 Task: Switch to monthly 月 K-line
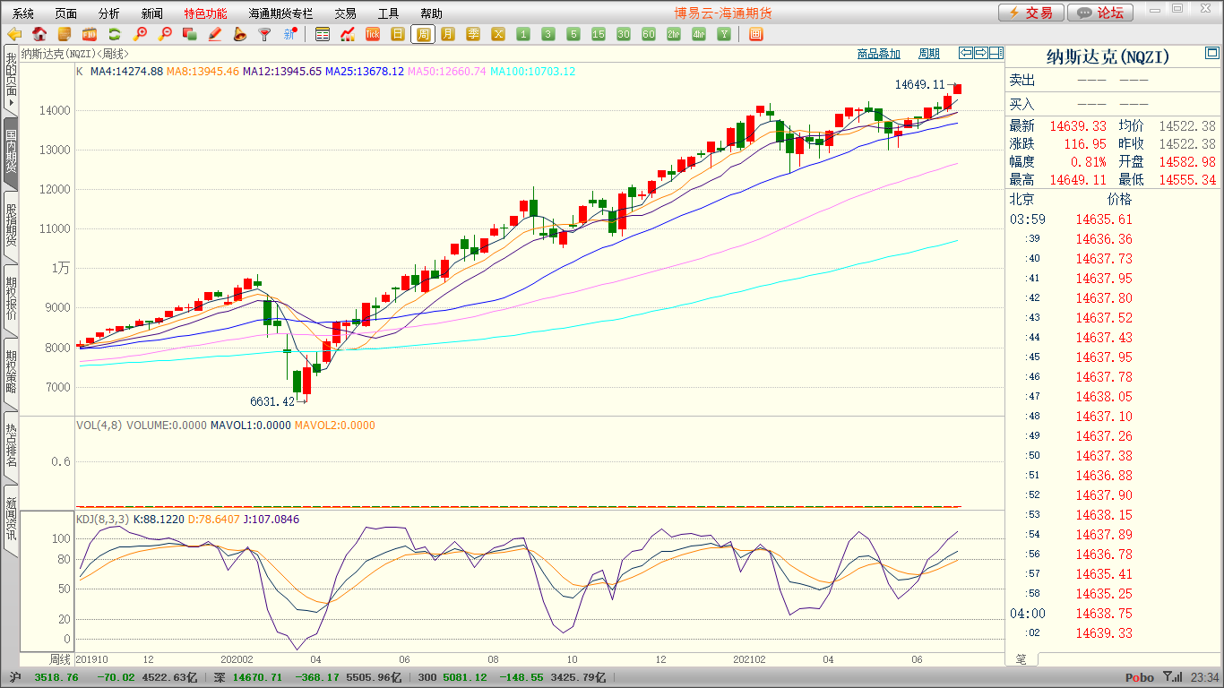448,34
